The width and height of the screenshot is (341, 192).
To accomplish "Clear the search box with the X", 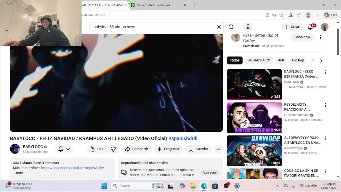I will point(219,27).
